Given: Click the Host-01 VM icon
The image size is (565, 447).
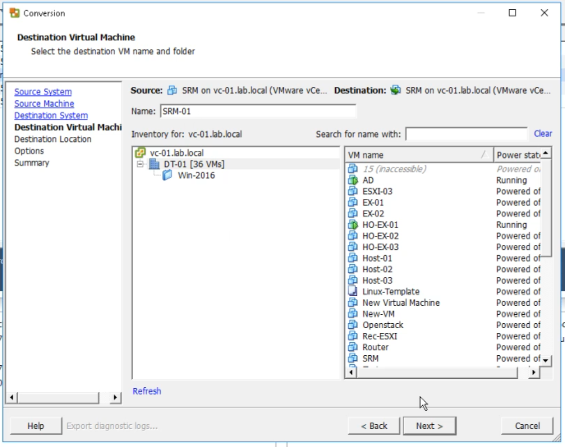Looking at the screenshot, I should click(x=353, y=258).
